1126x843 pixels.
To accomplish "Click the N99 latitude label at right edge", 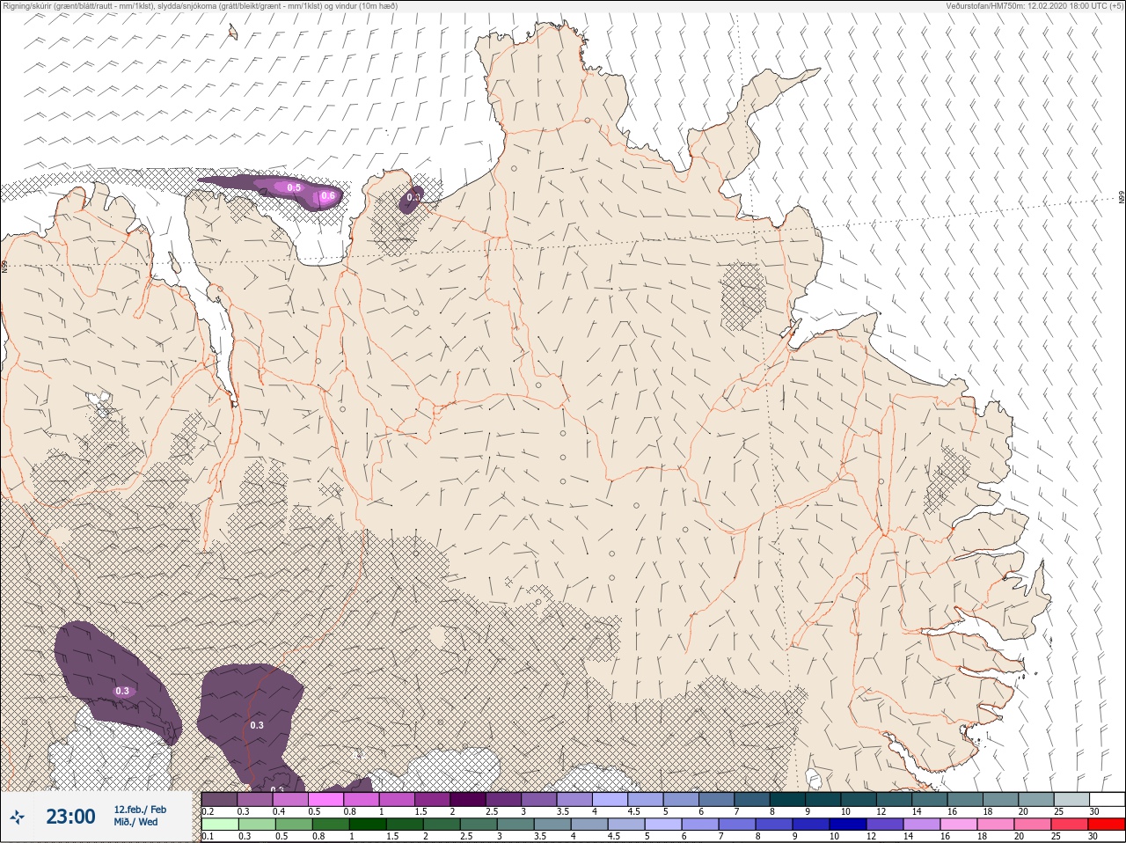I will coord(1122,198).
